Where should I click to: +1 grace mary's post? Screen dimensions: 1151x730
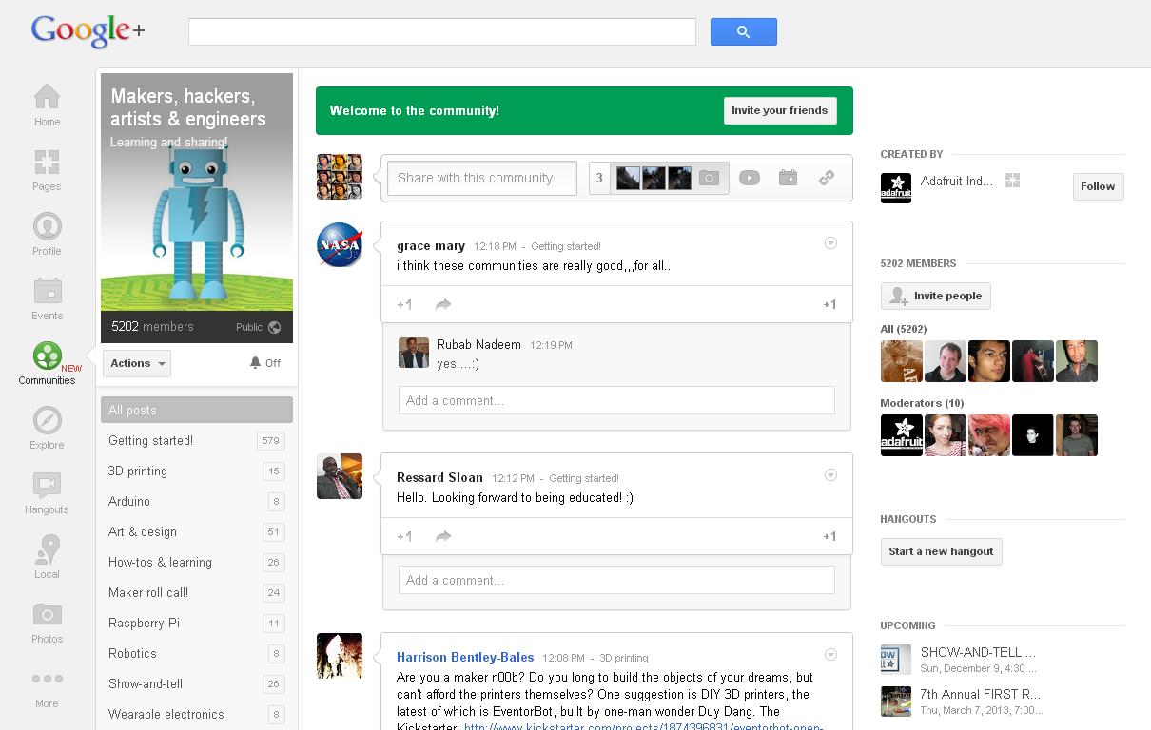pyautogui.click(x=404, y=304)
